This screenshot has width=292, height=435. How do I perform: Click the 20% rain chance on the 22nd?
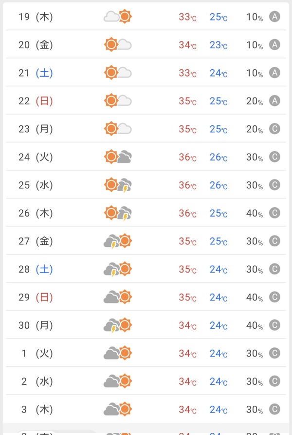click(x=255, y=101)
